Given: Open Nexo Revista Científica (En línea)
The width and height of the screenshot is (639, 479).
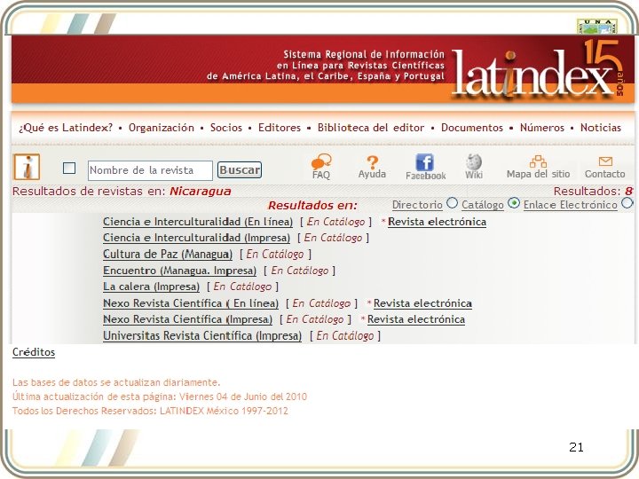Looking at the screenshot, I should (x=191, y=303).
